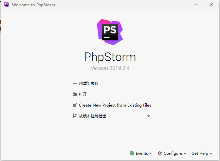
Task: Click the import arrow icon for existing files
Action: pos(75,105)
